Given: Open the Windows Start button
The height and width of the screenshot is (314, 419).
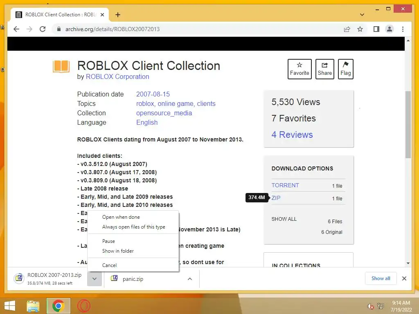Looking at the screenshot, I should click(10, 306).
